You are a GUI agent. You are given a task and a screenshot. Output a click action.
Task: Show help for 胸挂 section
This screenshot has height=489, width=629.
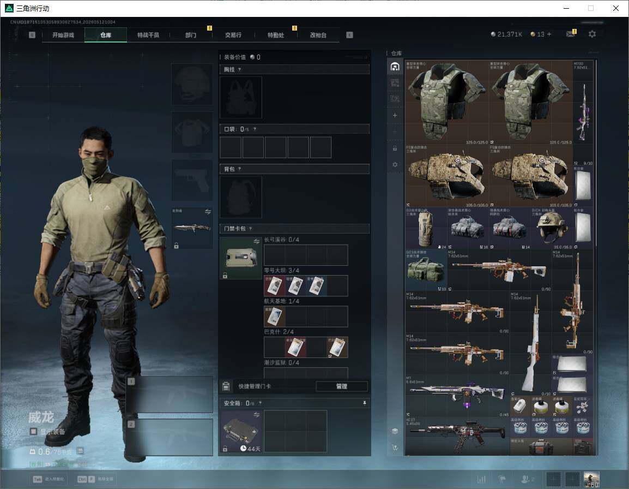click(x=239, y=69)
